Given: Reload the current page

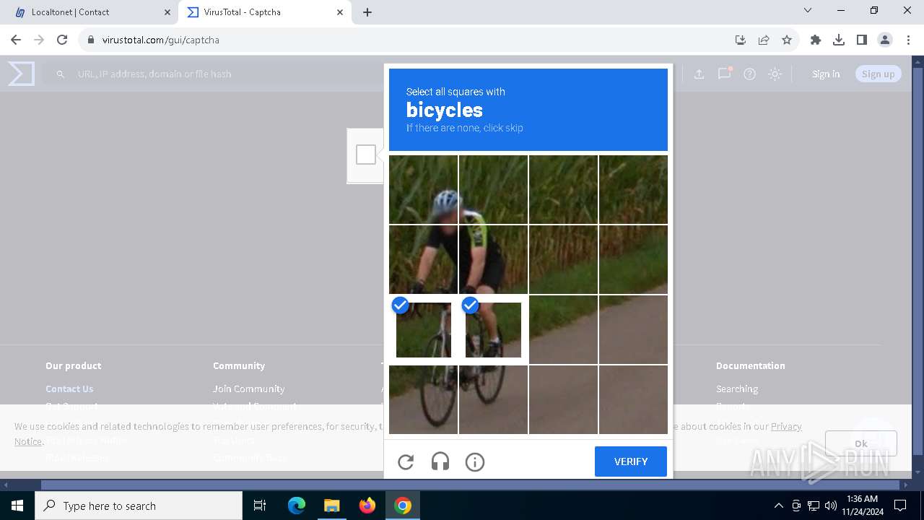Looking at the screenshot, I should click(62, 40).
